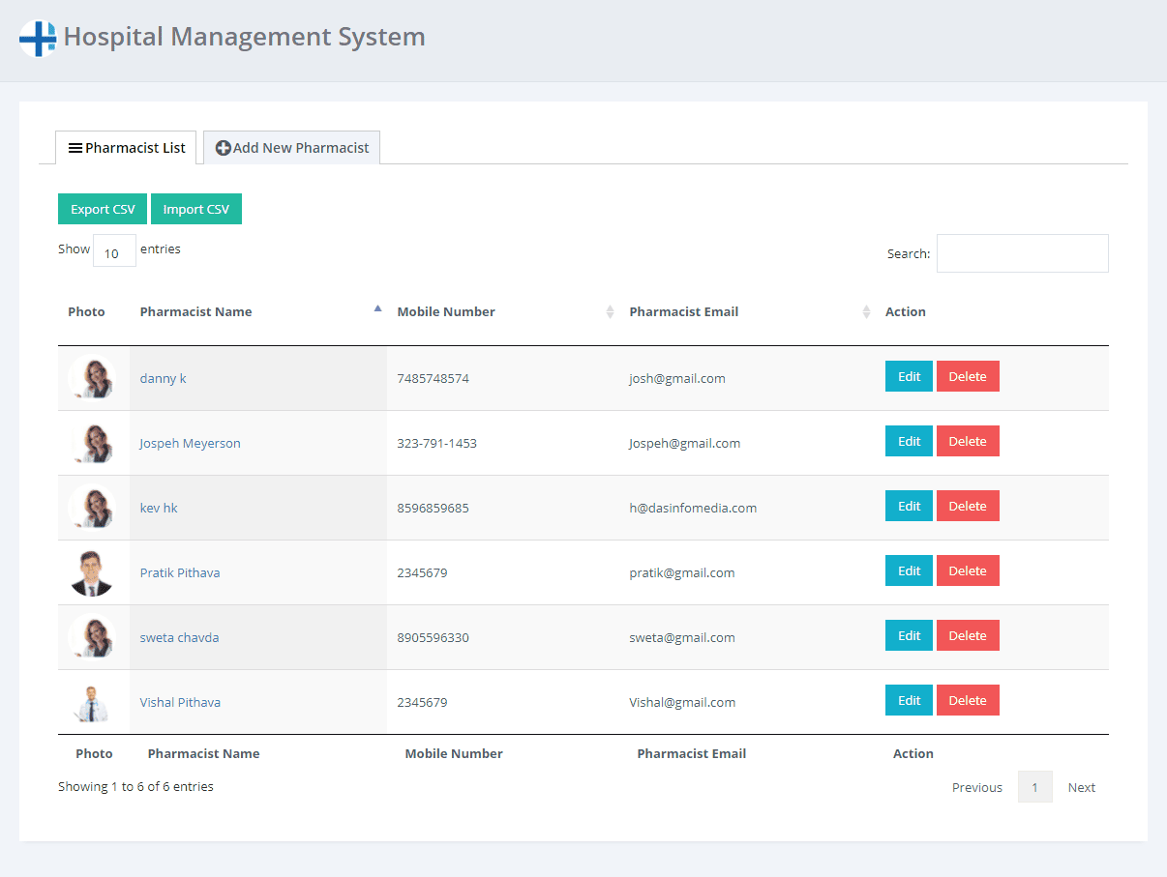Image resolution: width=1167 pixels, height=877 pixels.
Task: Open the Add New Pharmacist tab
Action: (x=292, y=148)
